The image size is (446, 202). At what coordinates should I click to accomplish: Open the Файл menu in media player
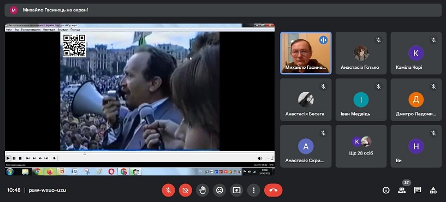(9, 29)
